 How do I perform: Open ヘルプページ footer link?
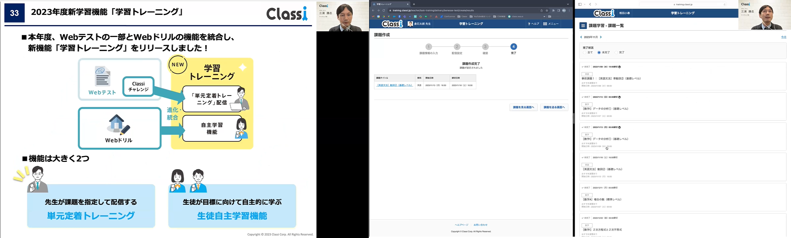(462, 225)
